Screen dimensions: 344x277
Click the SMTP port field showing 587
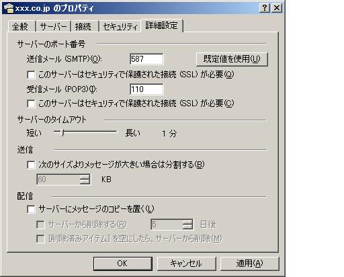[x=146, y=59]
